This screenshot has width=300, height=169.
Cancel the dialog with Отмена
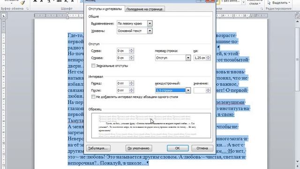coord(202,148)
